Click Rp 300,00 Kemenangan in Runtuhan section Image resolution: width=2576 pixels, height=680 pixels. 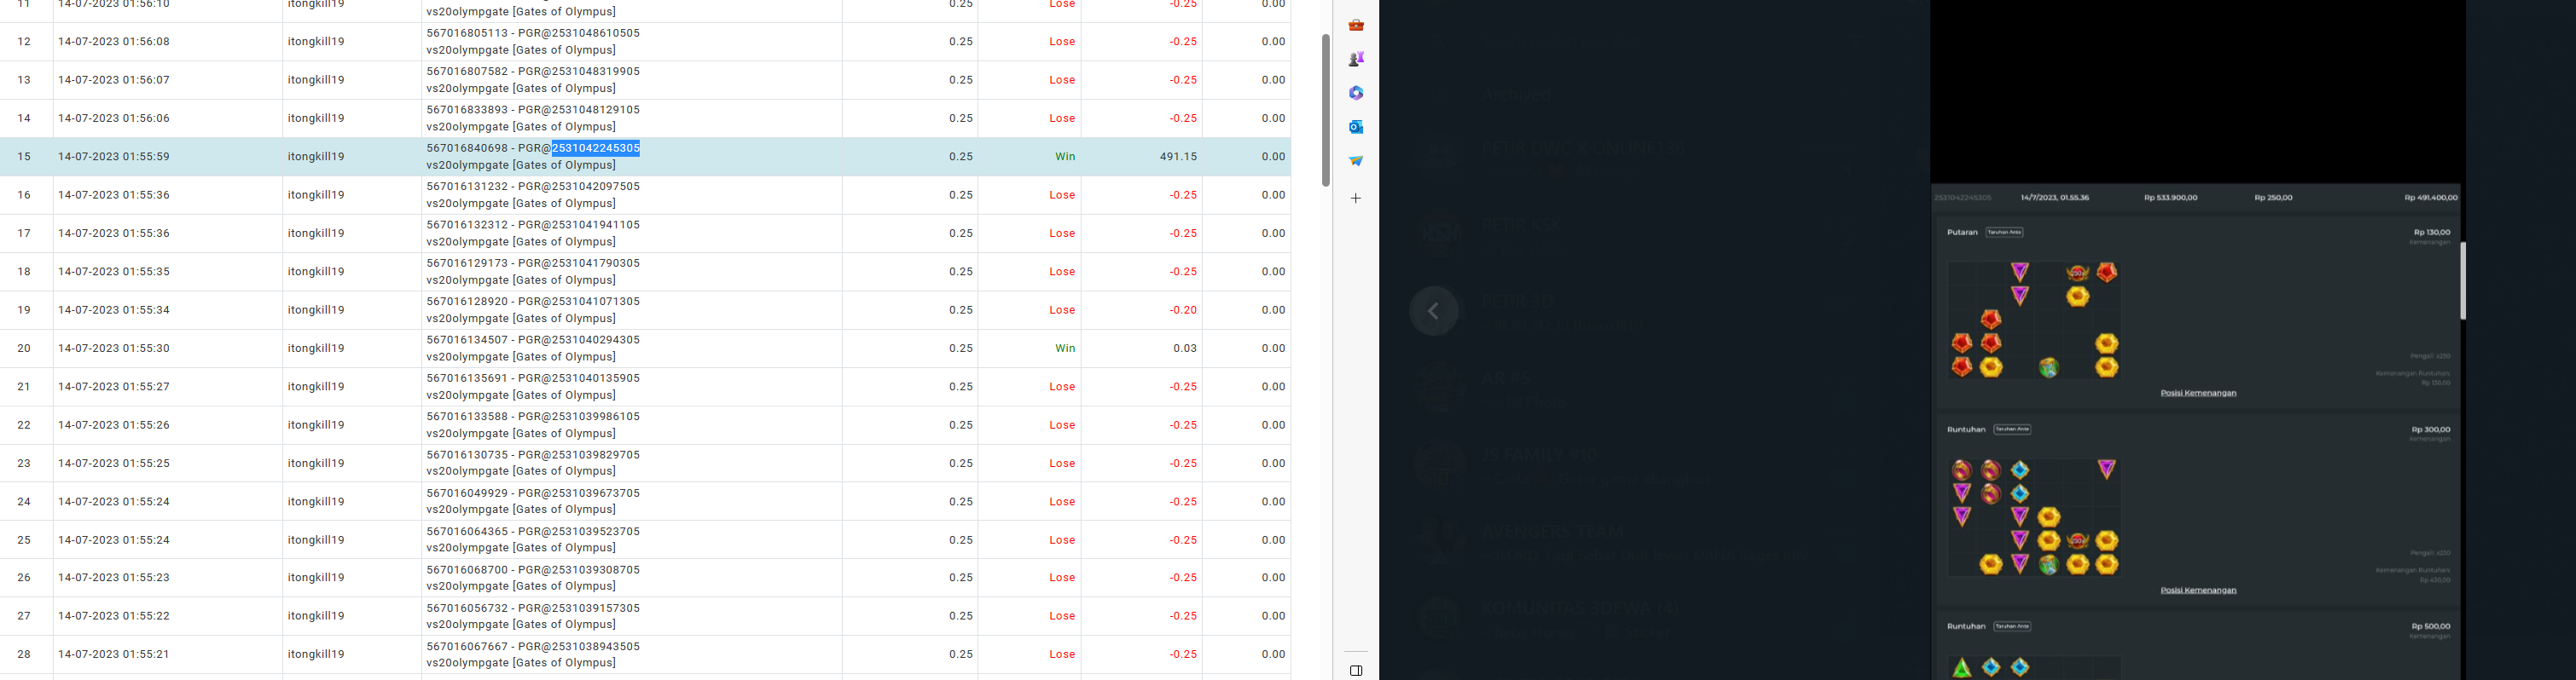(x=2432, y=429)
